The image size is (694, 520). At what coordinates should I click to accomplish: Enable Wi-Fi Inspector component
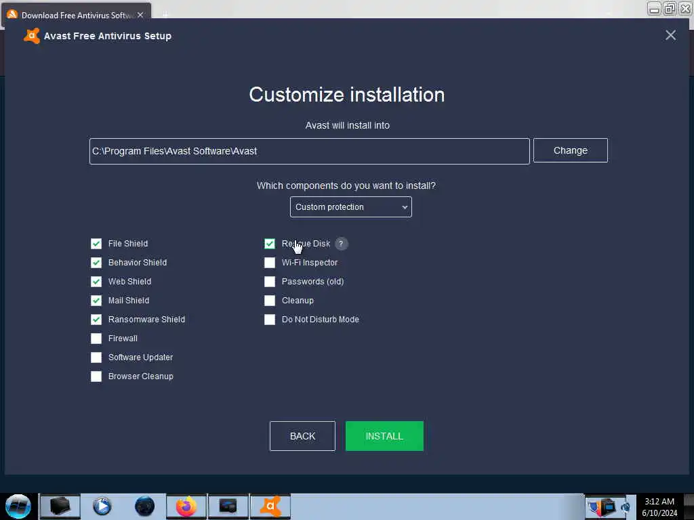click(x=270, y=263)
